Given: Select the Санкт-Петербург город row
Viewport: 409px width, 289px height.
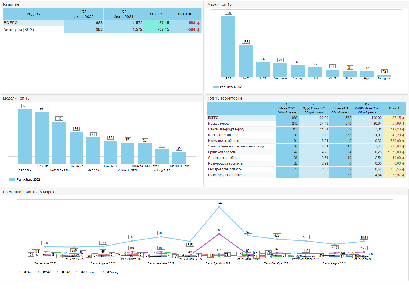Looking at the screenshot, I should click(x=306, y=129).
